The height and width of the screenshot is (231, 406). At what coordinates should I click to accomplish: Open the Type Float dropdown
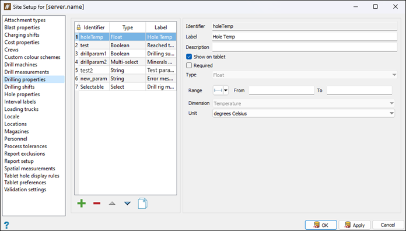point(304,75)
